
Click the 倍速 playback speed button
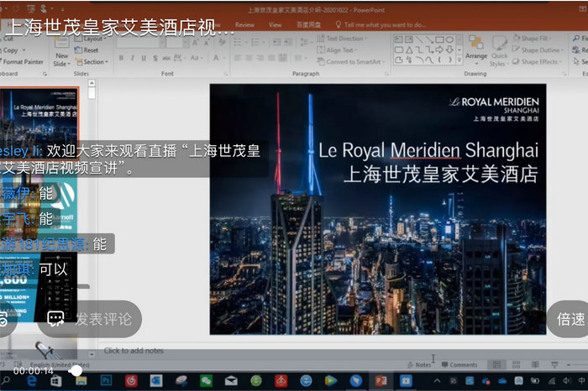(x=569, y=319)
